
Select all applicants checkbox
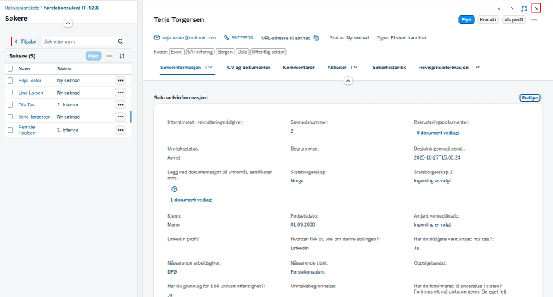(10, 68)
